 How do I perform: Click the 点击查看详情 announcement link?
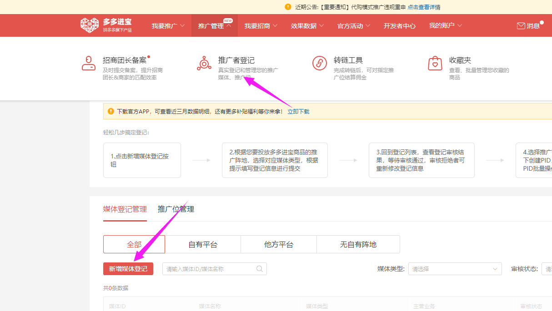pos(424,7)
